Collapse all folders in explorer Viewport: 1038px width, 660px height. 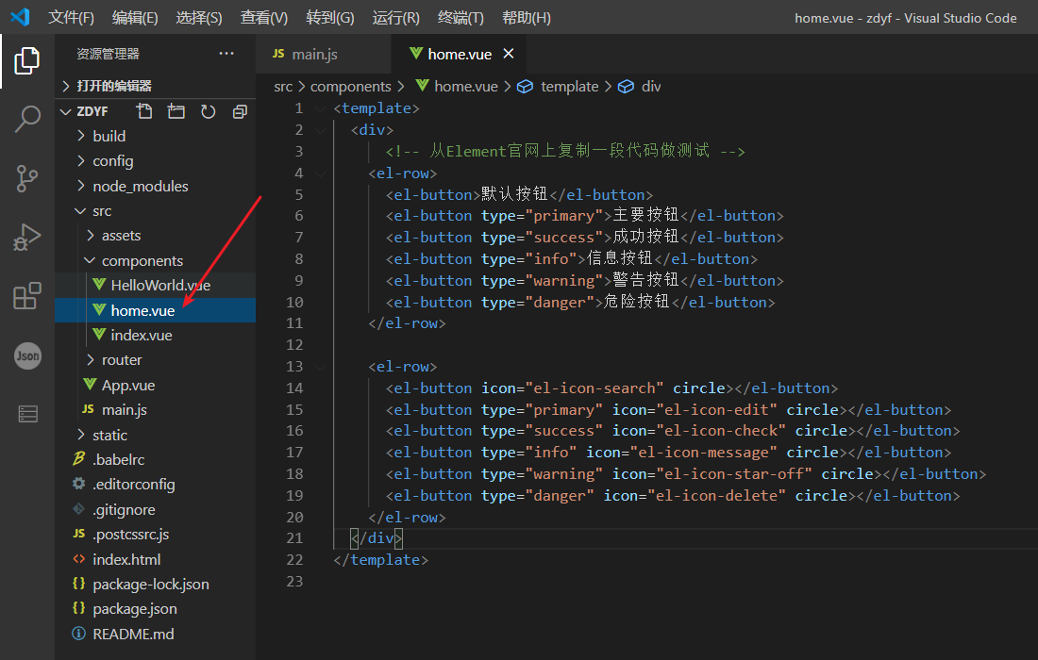pos(240,111)
